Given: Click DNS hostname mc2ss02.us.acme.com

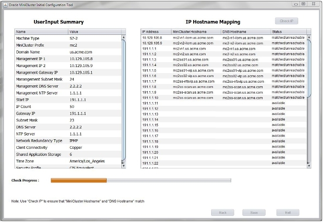Looking at the screenshot, I should click(x=240, y=65).
